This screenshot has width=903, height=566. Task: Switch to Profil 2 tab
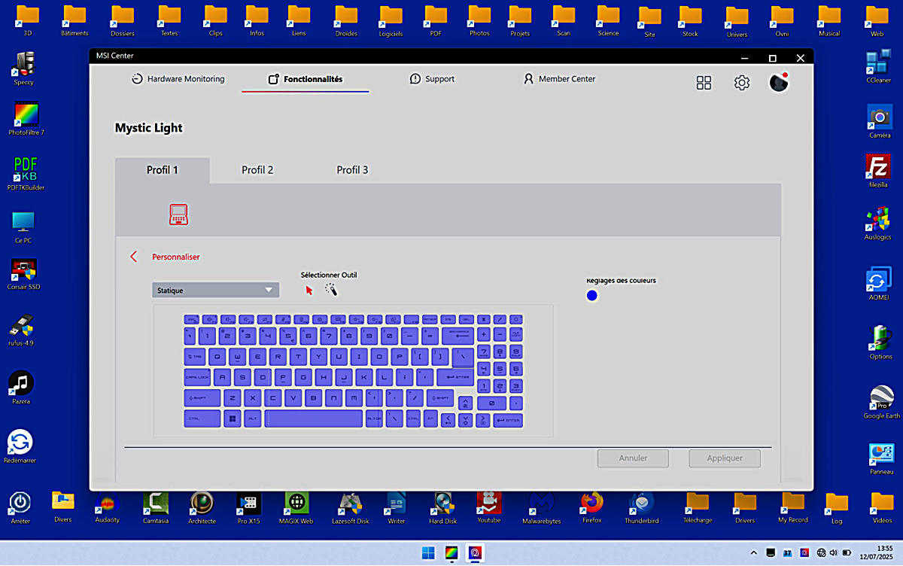pyautogui.click(x=257, y=170)
